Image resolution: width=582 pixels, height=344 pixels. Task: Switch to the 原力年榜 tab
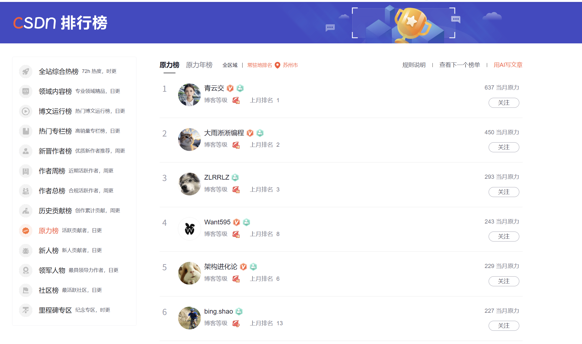tap(199, 65)
